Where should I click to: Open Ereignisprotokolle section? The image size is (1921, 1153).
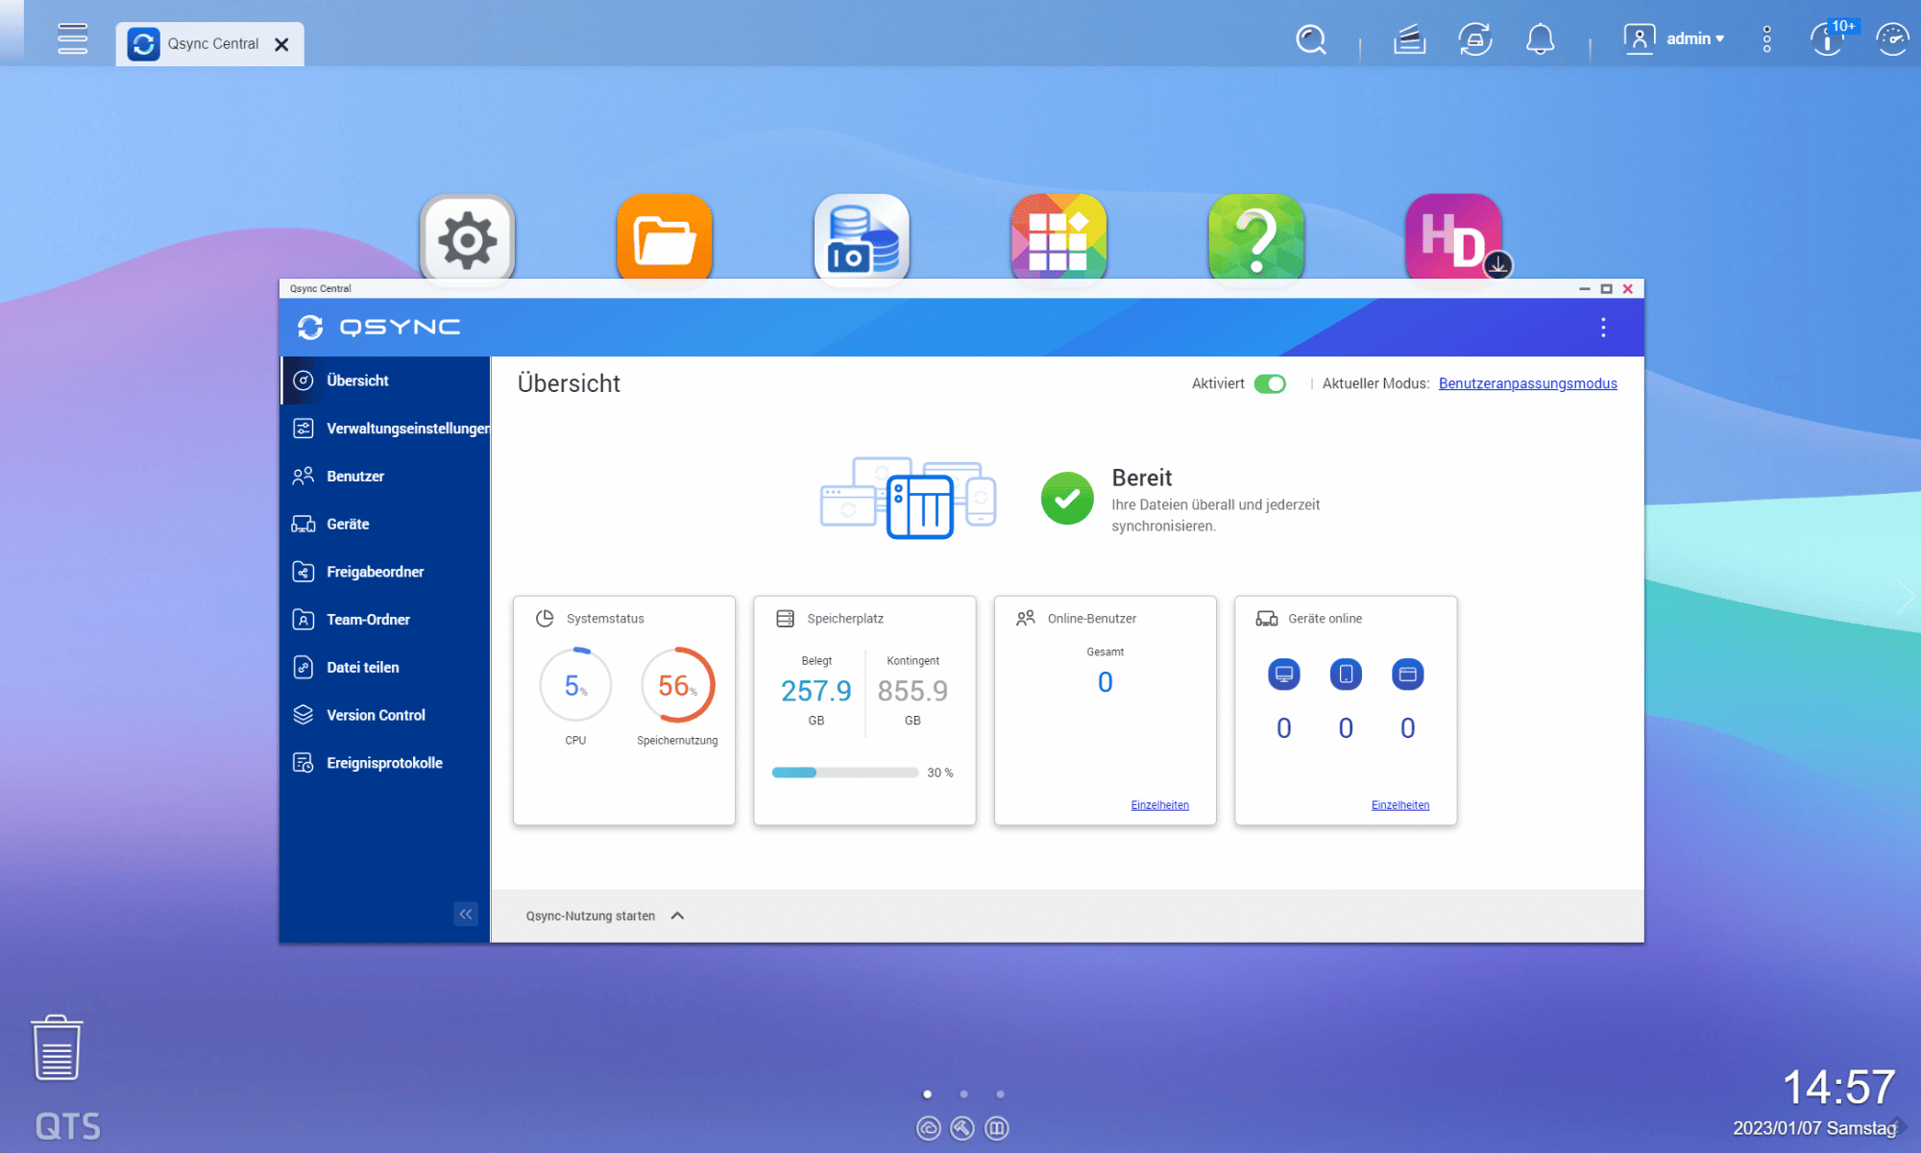tap(383, 763)
